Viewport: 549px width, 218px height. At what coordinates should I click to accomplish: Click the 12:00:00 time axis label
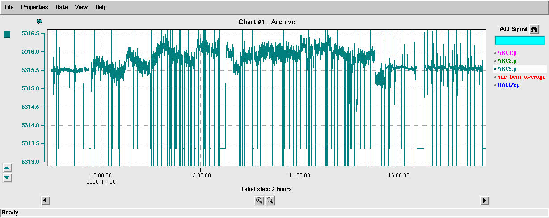[200, 175]
